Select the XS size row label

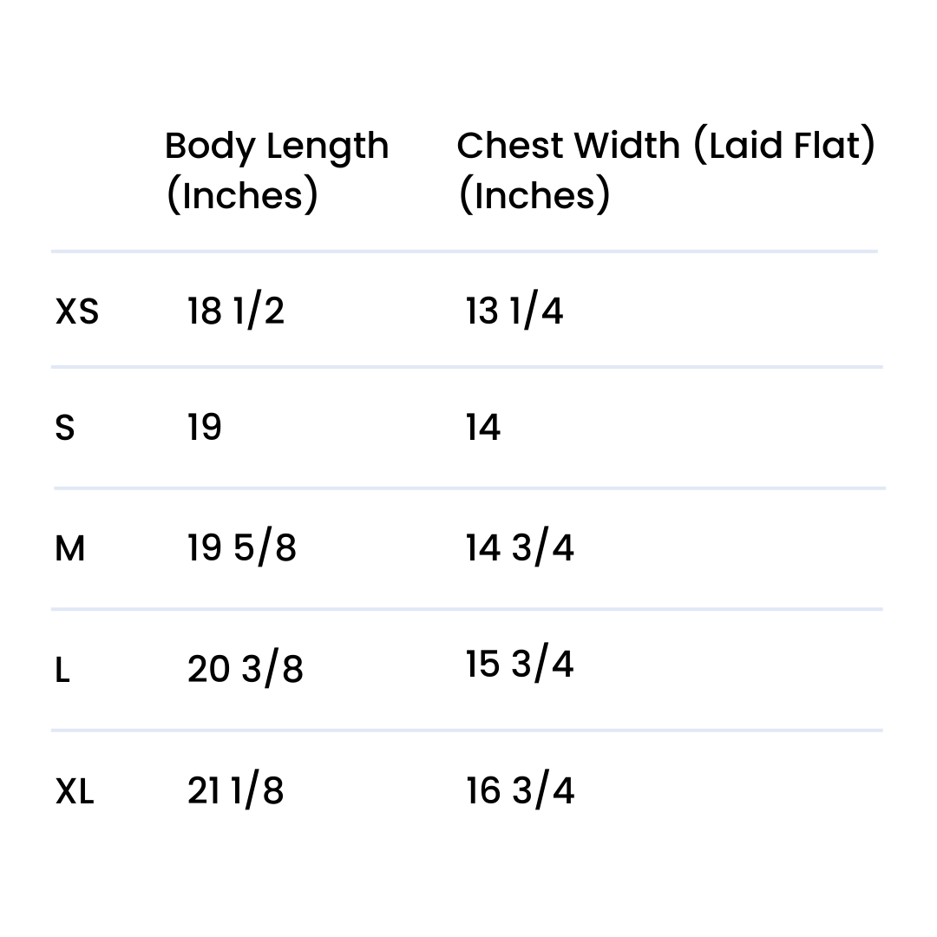tap(77, 311)
